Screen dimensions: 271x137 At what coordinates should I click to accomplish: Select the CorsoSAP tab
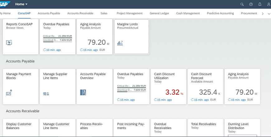click(24, 13)
